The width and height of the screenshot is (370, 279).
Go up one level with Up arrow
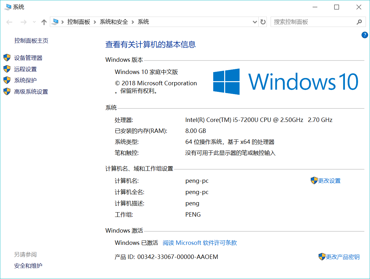[44, 22]
